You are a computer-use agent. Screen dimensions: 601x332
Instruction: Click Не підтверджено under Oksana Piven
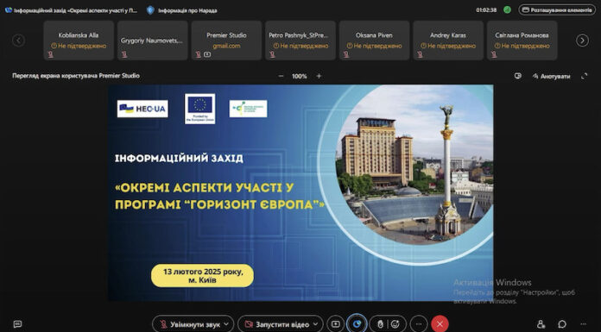pyautogui.click(x=374, y=46)
